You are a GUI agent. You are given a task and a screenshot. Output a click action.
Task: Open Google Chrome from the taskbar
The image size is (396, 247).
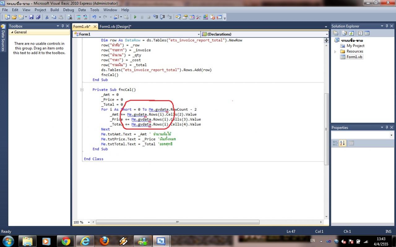click(66, 241)
